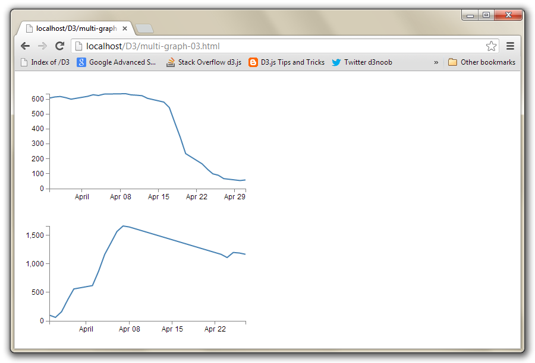Image resolution: width=535 pixels, height=363 pixels.
Task: Reload the page
Action: (59, 46)
